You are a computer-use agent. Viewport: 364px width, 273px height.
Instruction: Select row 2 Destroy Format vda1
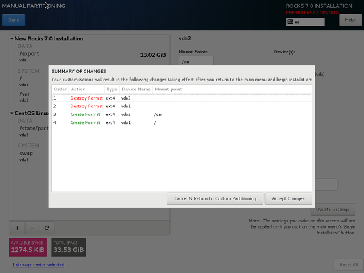point(181,106)
